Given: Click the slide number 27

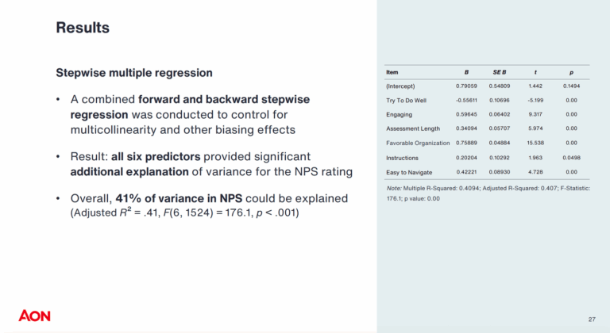Looking at the screenshot, I should point(591,319).
